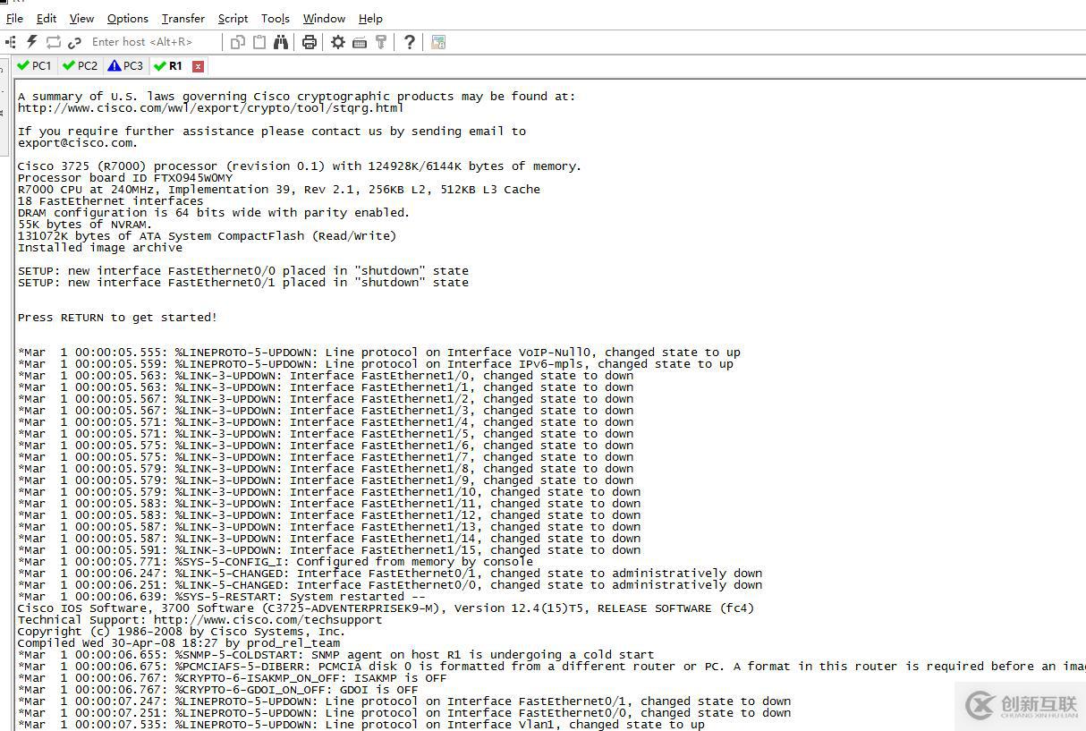The height and width of the screenshot is (731, 1086).
Task: Click the 'SYS-5-RESTART: System restarted' line
Action: click(x=222, y=597)
